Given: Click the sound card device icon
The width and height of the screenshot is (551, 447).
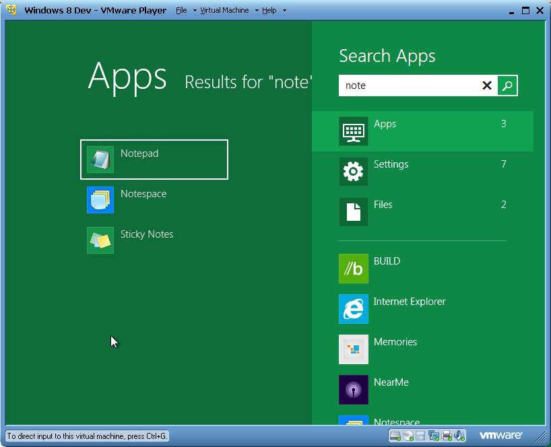Looking at the screenshot, I should [459, 436].
